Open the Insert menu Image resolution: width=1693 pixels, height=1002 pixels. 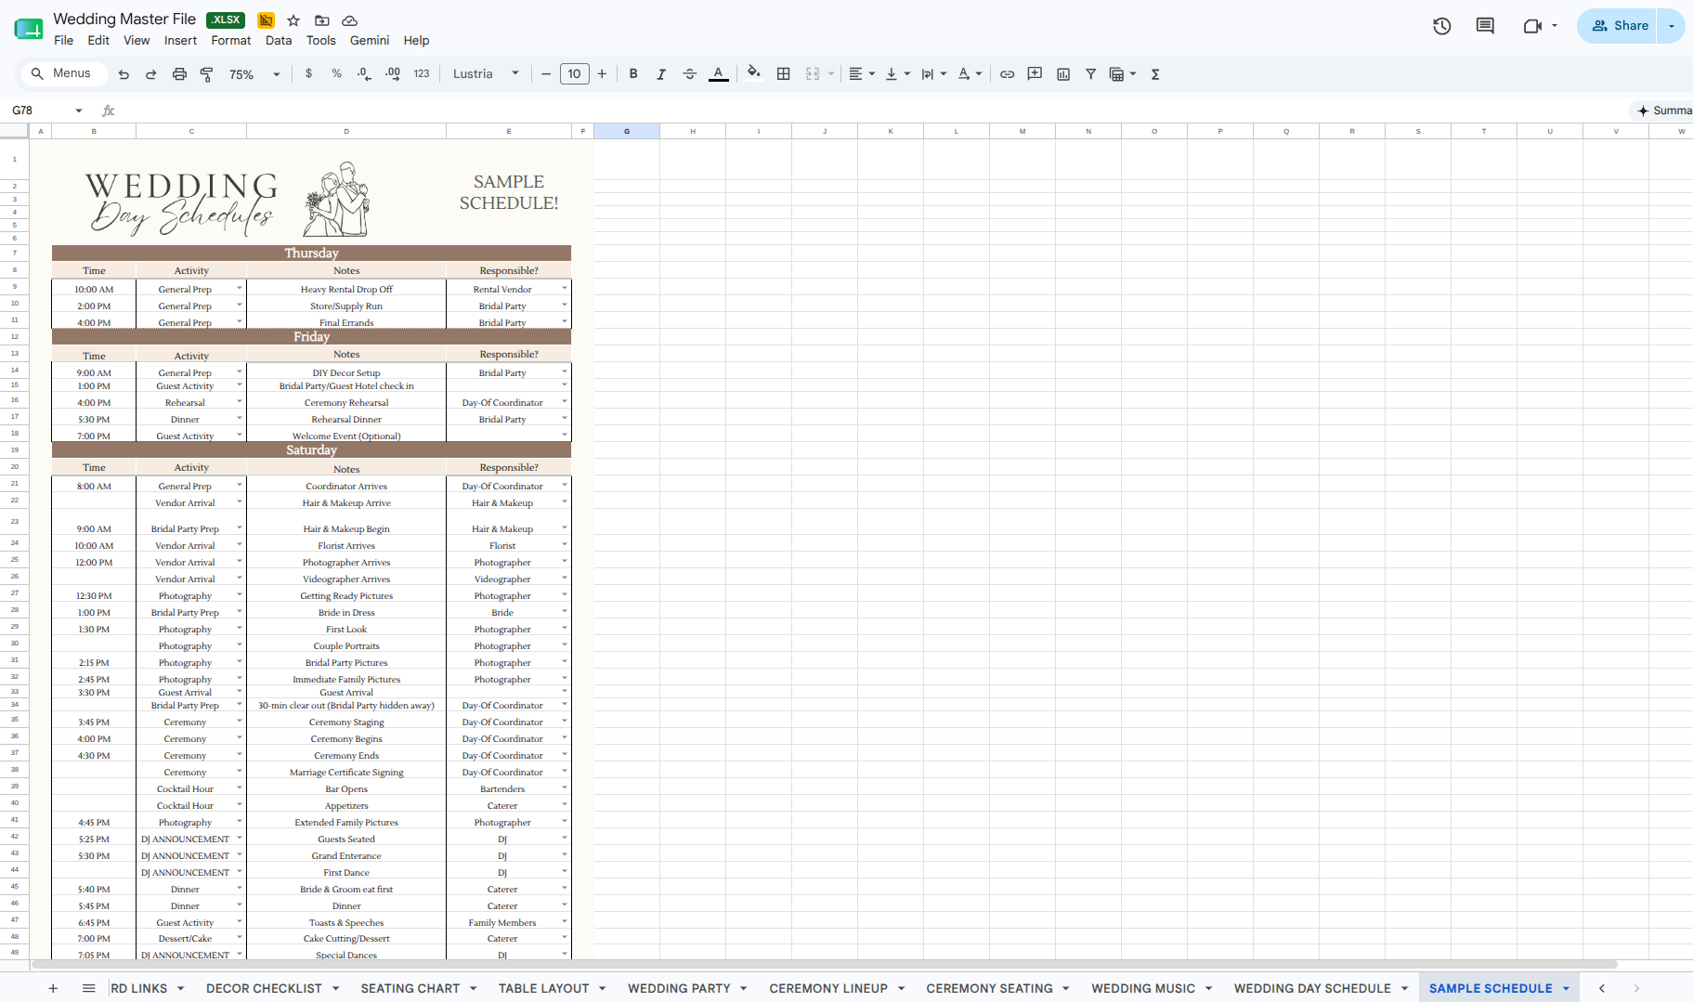180,41
